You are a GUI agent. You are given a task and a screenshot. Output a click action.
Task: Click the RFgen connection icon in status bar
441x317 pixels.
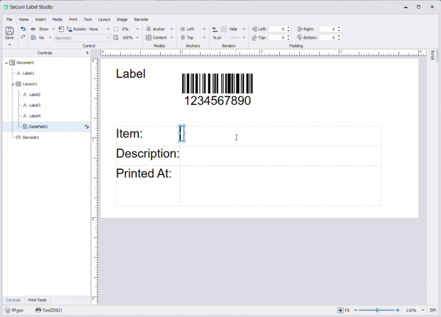(7, 310)
